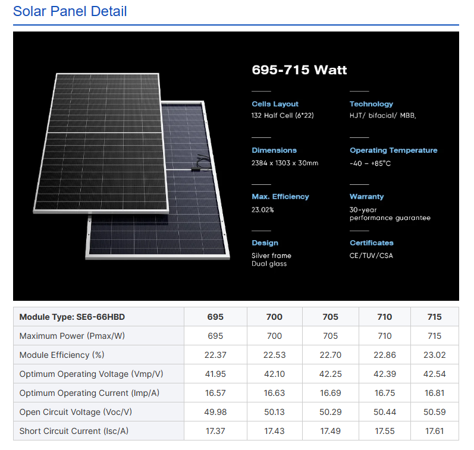The width and height of the screenshot is (474, 450).
Task: Select the Technology label
Action: 371,104
